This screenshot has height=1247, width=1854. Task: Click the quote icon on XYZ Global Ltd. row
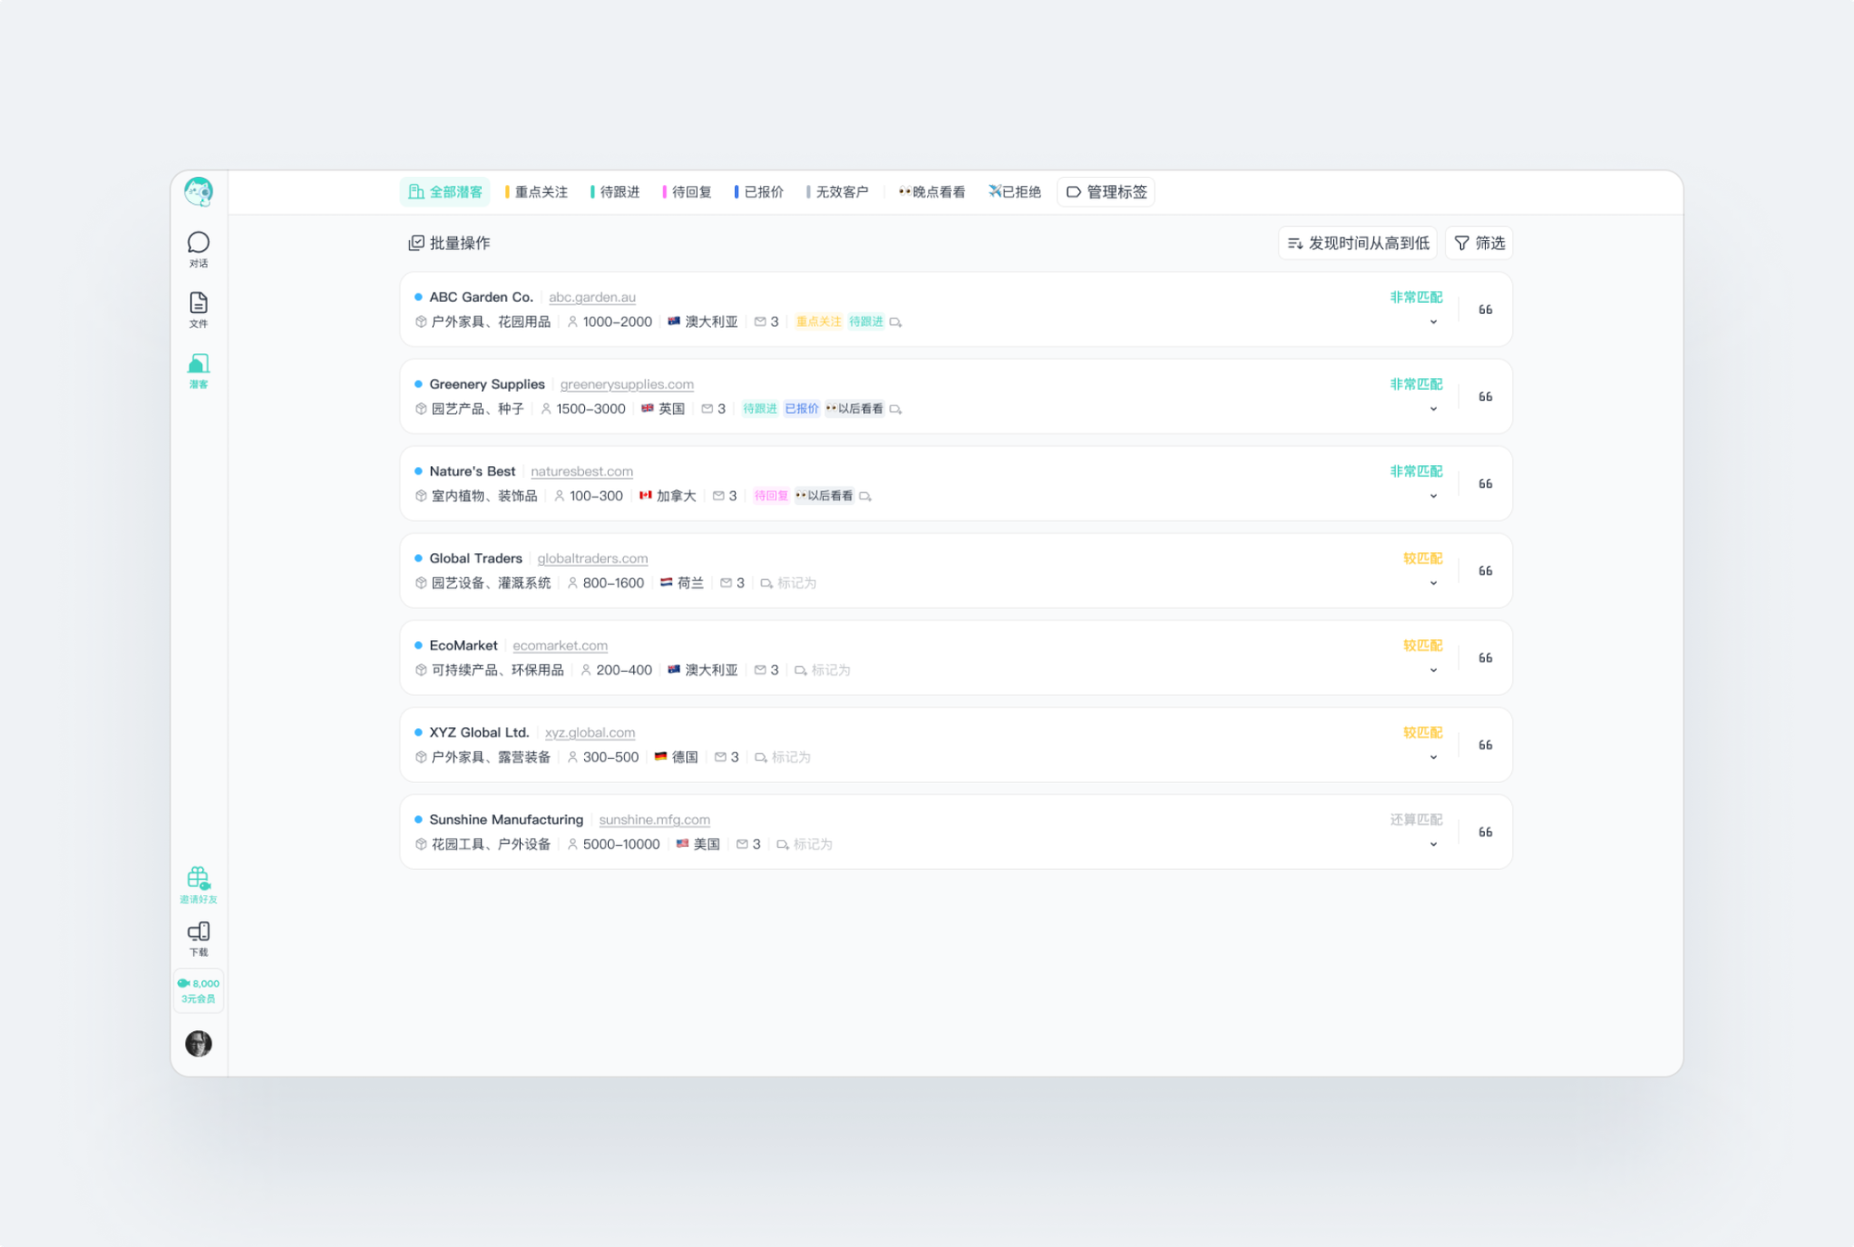pos(1485,745)
